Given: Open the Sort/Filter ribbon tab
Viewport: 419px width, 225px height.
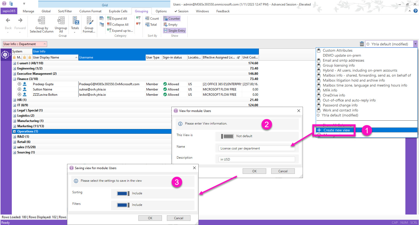Looking at the screenshot, I should click(65, 11).
